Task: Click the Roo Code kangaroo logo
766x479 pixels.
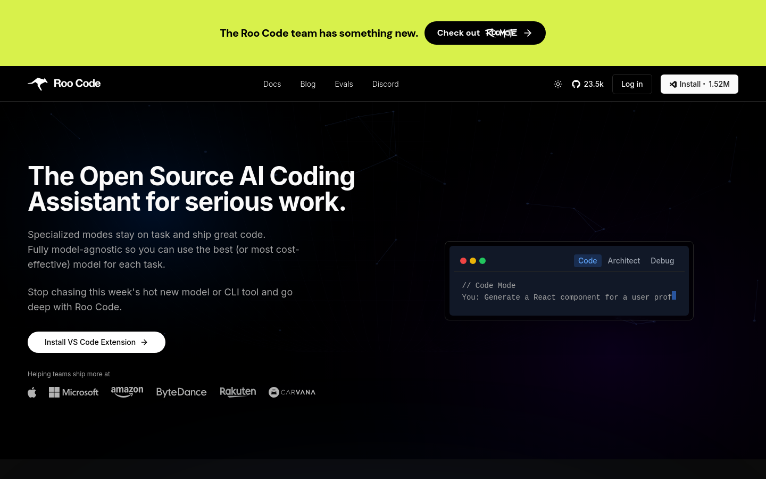Action: click(37, 84)
